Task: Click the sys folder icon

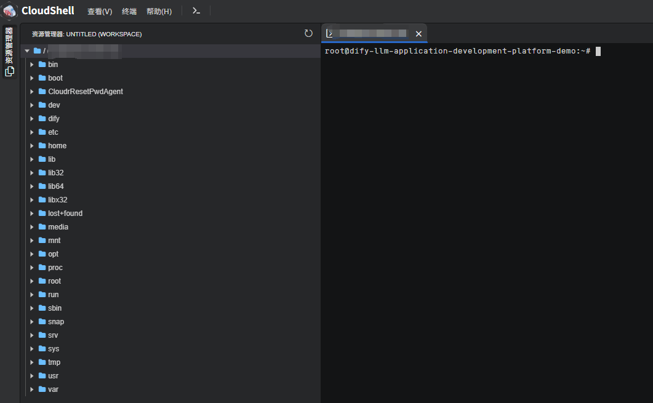Action: coord(42,348)
